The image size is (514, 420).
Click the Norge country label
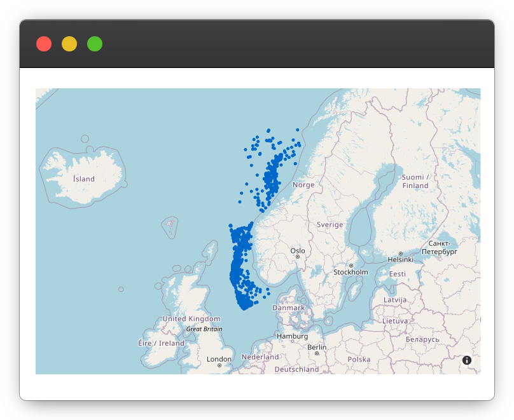click(x=303, y=185)
